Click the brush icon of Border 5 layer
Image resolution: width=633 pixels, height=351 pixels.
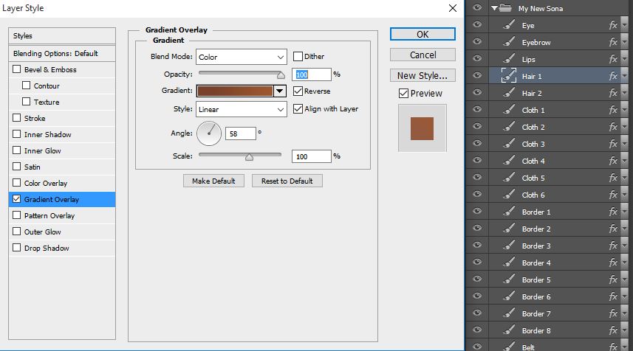coord(508,280)
